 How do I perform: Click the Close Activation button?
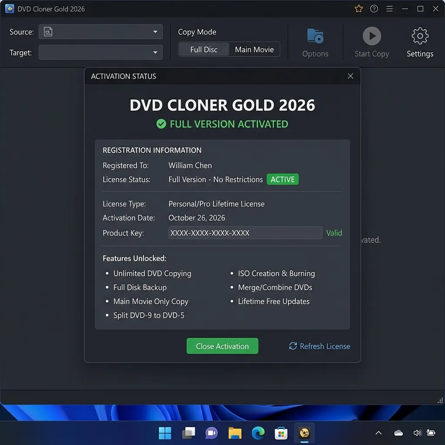[x=222, y=346]
